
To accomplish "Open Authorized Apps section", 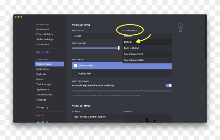I will click(x=45, y=39).
